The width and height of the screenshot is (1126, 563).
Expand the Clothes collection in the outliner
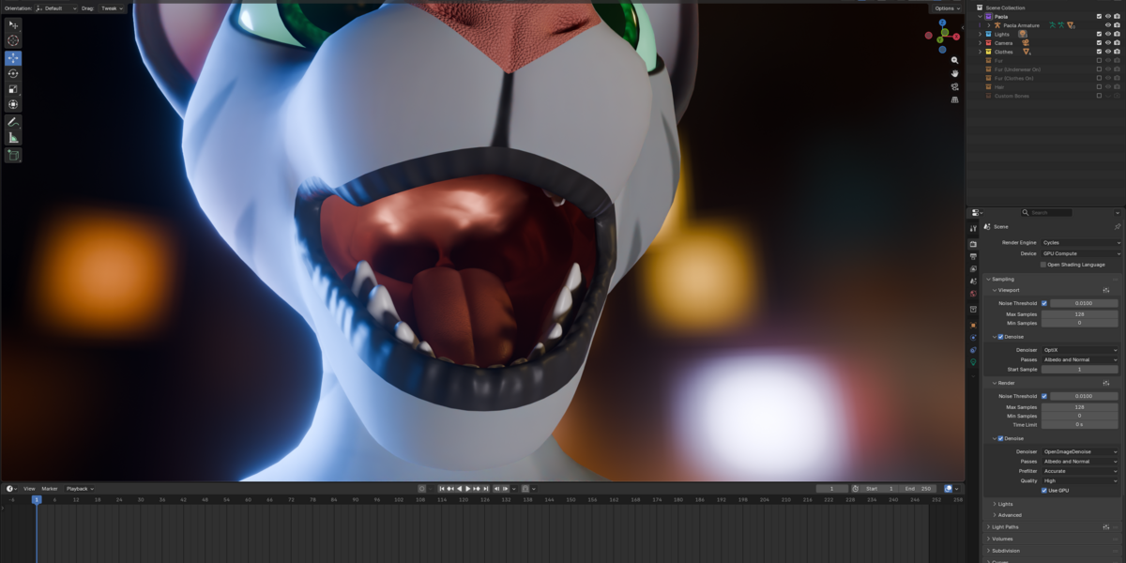click(x=980, y=52)
